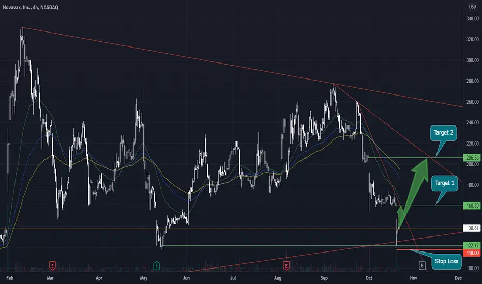Click the May label on time axis

tap(144, 278)
